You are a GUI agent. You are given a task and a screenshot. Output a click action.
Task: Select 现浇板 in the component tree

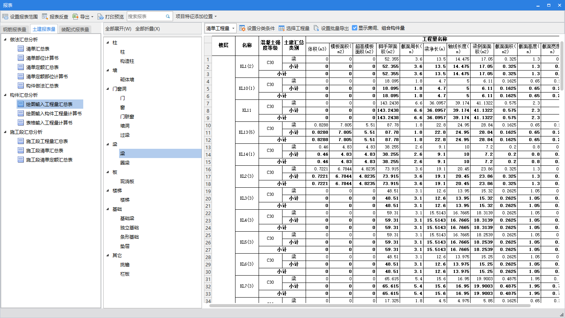click(x=127, y=181)
